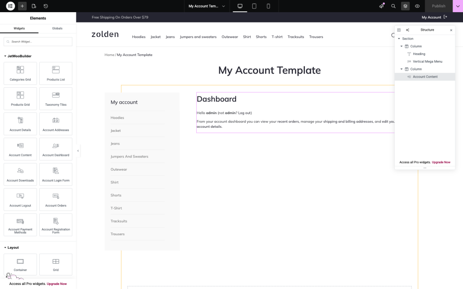Select the Account Login Form widget
The image size is (463, 289).
(x=56, y=174)
